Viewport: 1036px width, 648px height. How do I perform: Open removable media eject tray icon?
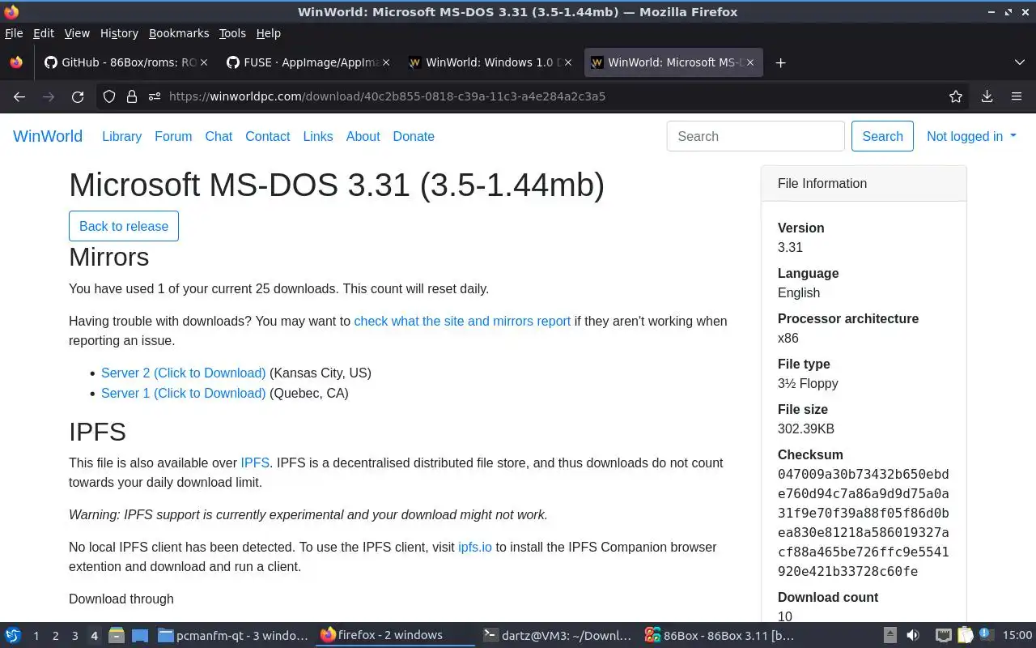[x=890, y=635]
